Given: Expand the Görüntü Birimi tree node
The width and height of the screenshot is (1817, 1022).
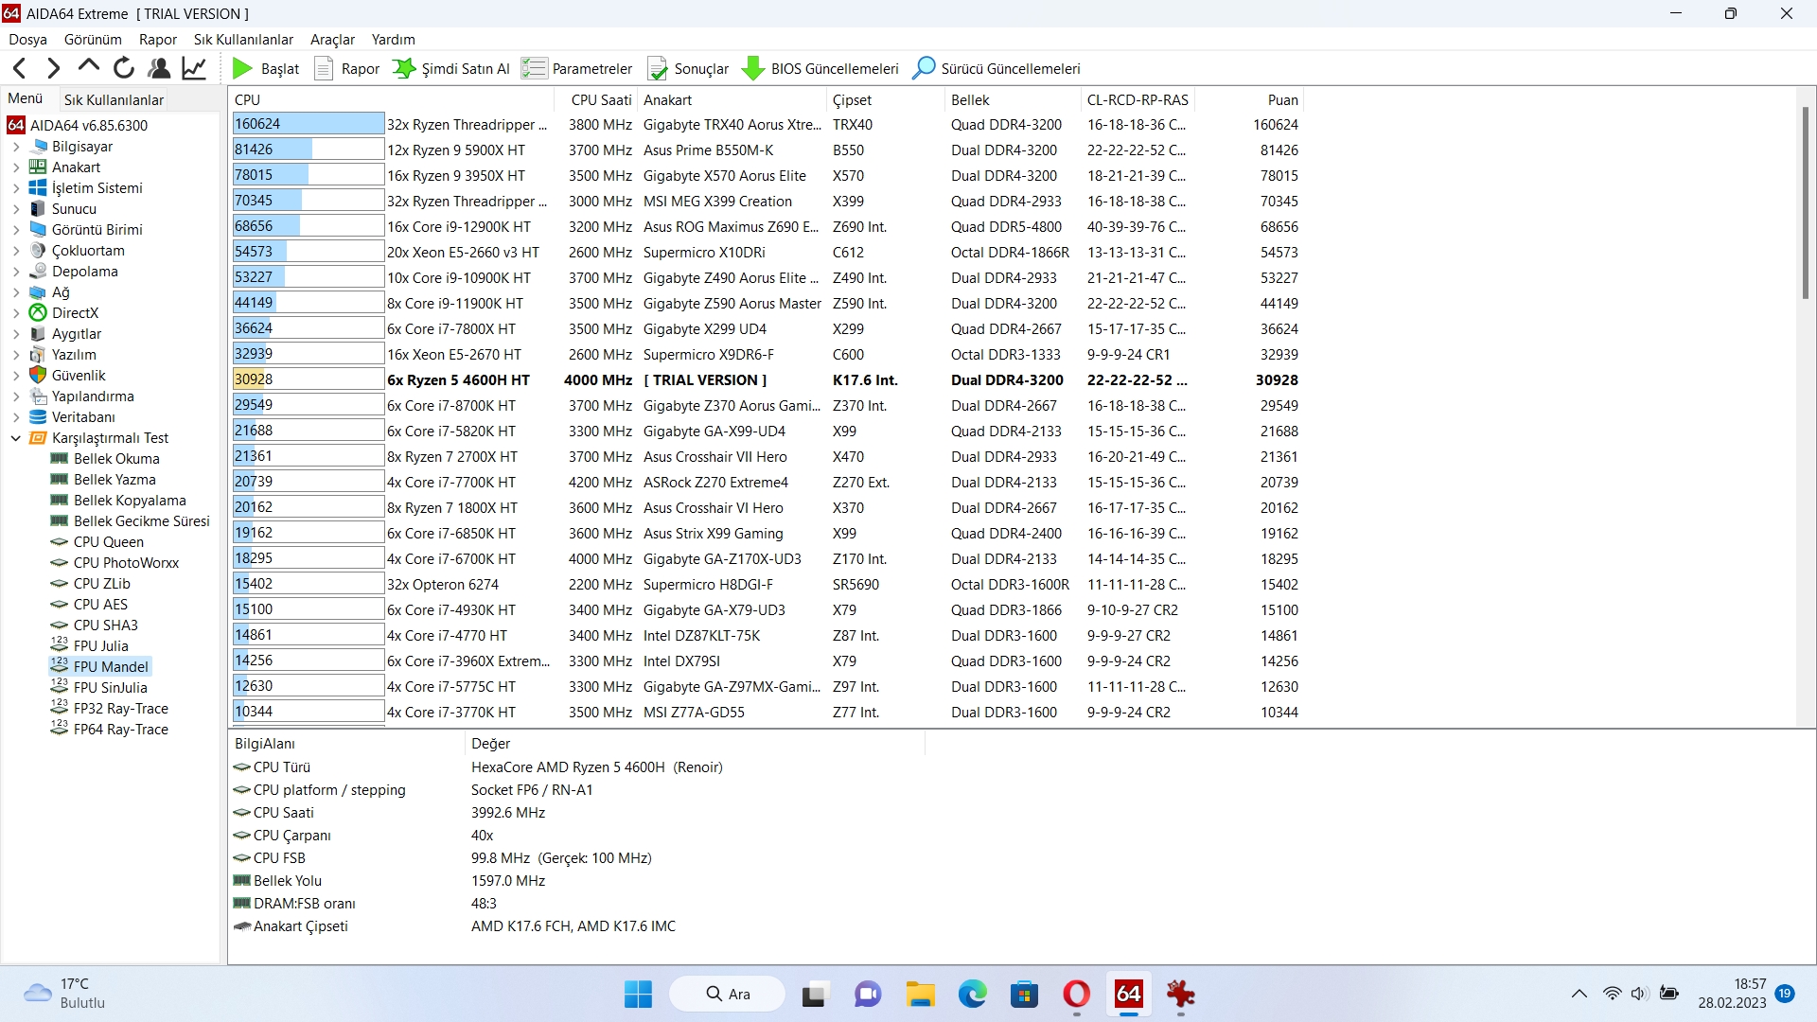Looking at the screenshot, I should pyautogui.click(x=16, y=230).
